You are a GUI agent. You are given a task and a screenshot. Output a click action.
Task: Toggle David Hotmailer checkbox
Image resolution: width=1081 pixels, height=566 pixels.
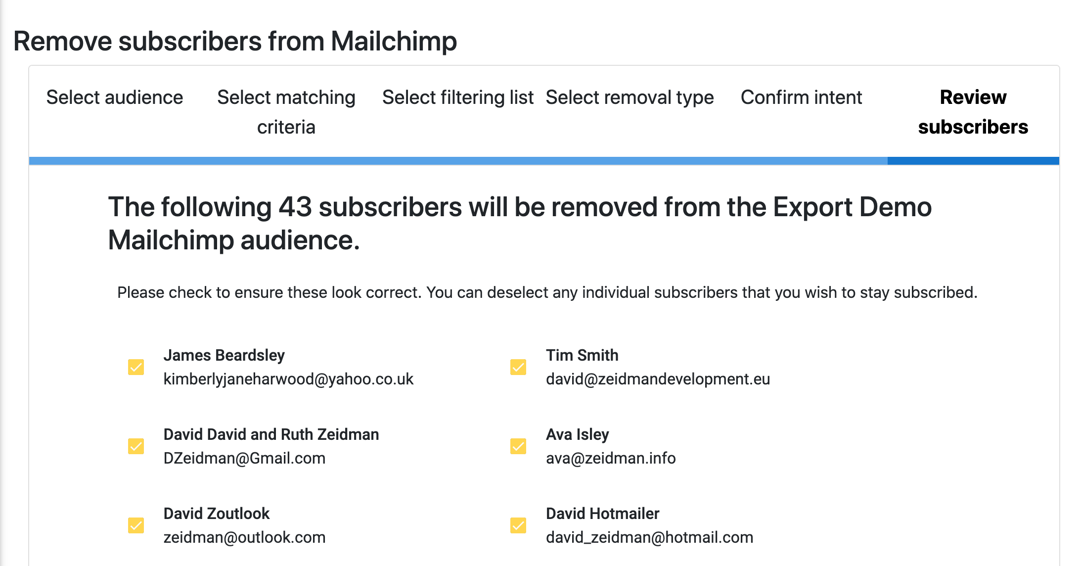coord(518,525)
